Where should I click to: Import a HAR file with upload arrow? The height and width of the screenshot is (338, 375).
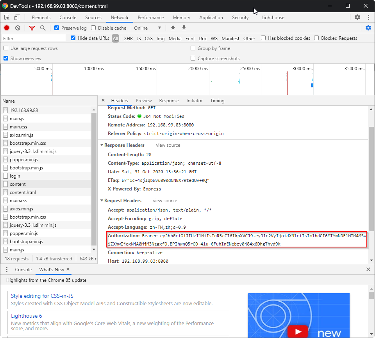pyautogui.click(x=173, y=28)
